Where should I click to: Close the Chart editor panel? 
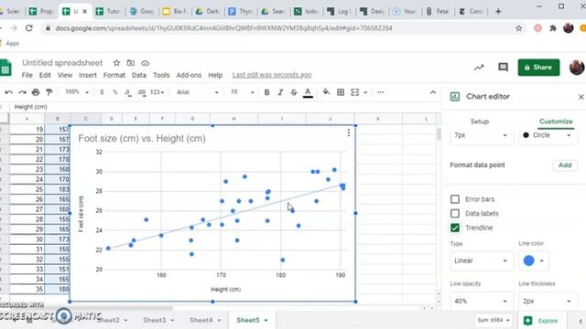pos(581,97)
